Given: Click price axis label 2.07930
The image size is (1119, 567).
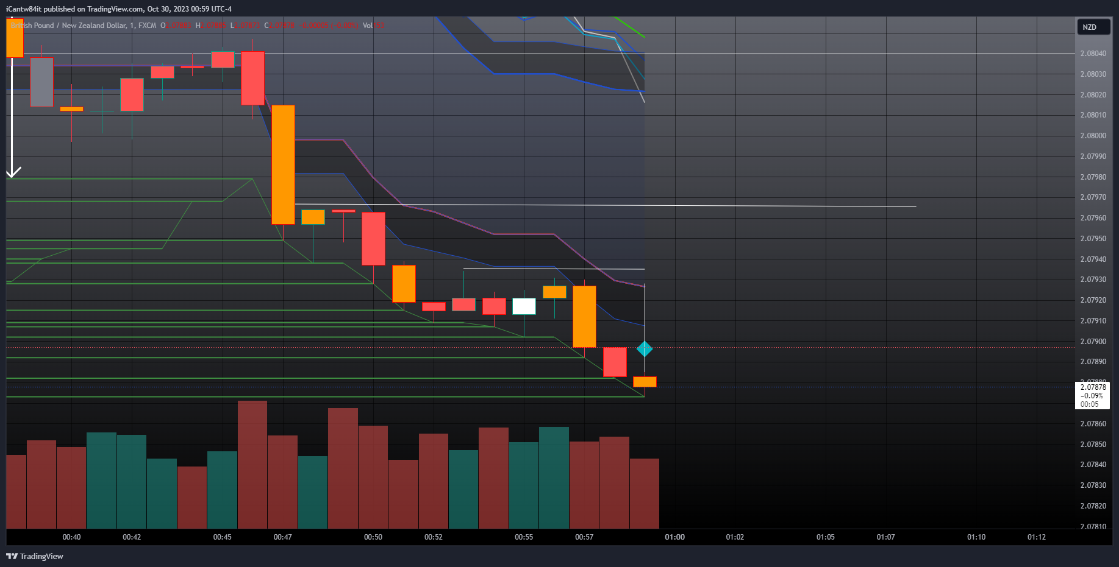Looking at the screenshot, I should [x=1093, y=280].
